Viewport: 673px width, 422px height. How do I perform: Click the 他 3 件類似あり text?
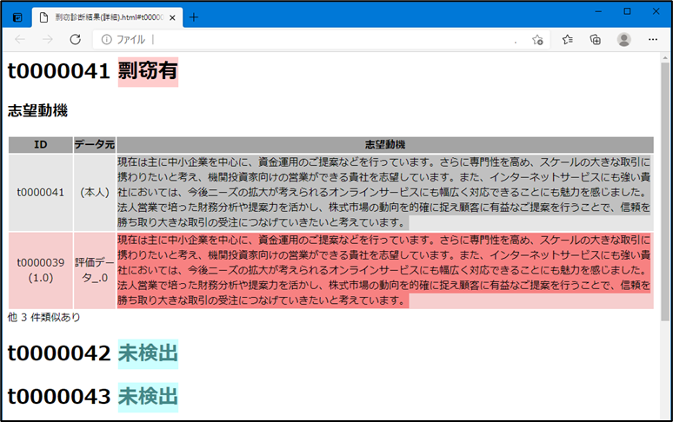click(43, 318)
